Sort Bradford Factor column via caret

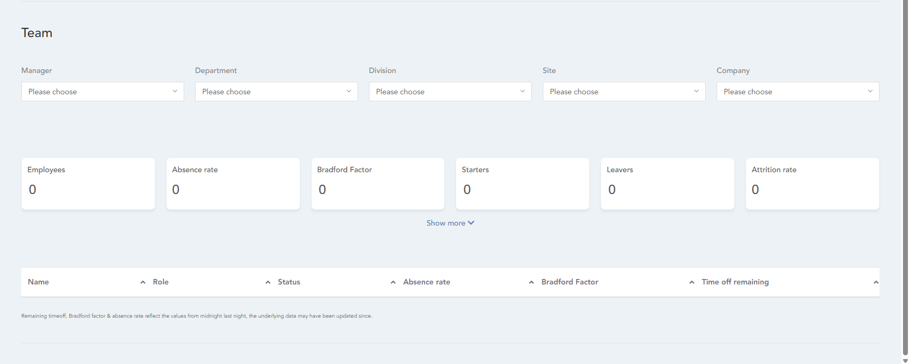tap(692, 282)
